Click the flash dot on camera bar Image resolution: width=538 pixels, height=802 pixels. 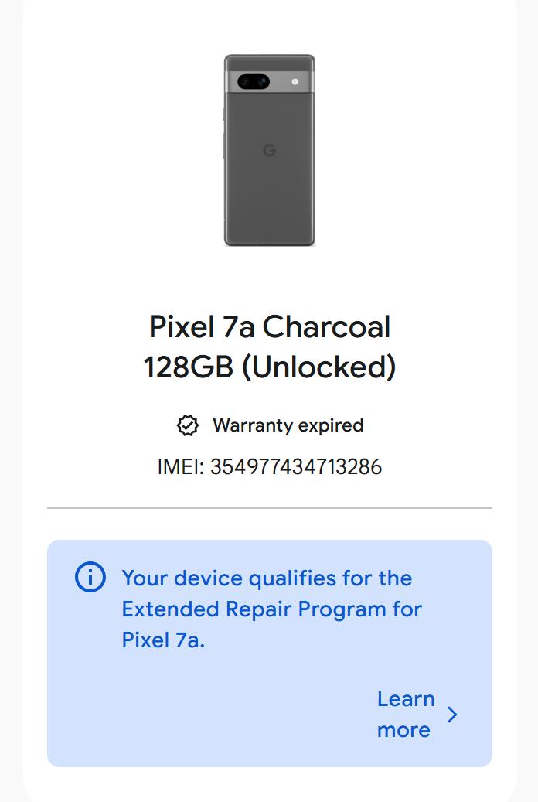point(295,81)
